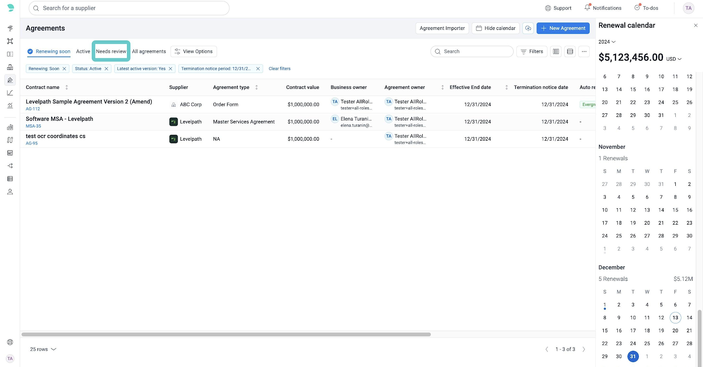Remove Latest active version filter chip
The image size is (703, 367).
[x=170, y=69]
